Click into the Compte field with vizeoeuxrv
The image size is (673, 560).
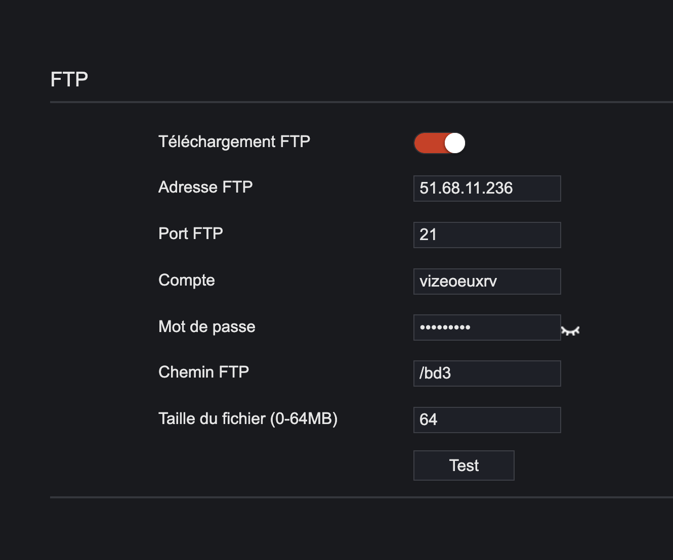[x=487, y=282]
